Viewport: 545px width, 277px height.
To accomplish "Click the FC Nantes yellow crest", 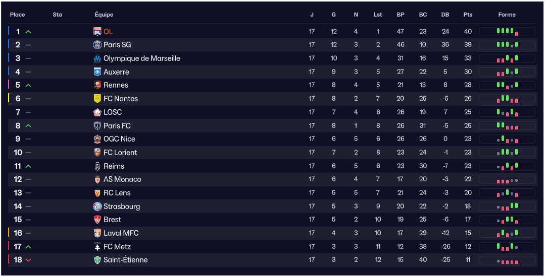I will point(97,99).
